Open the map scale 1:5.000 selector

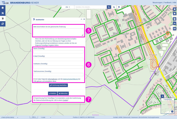[x=46, y=117]
